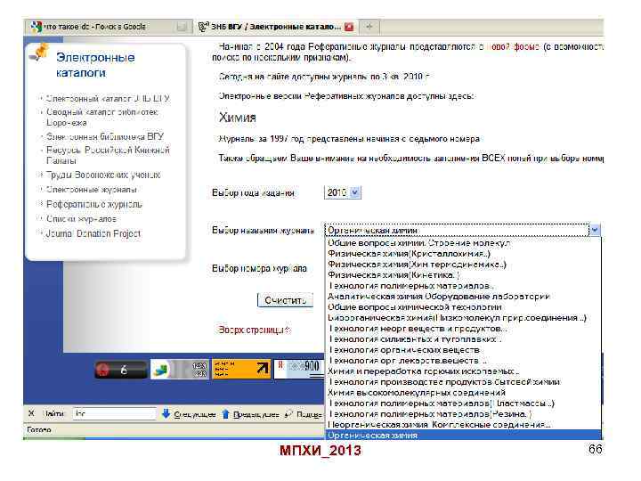Focus the Найти search text field
The width and height of the screenshot is (641, 481).
[x=115, y=414]
